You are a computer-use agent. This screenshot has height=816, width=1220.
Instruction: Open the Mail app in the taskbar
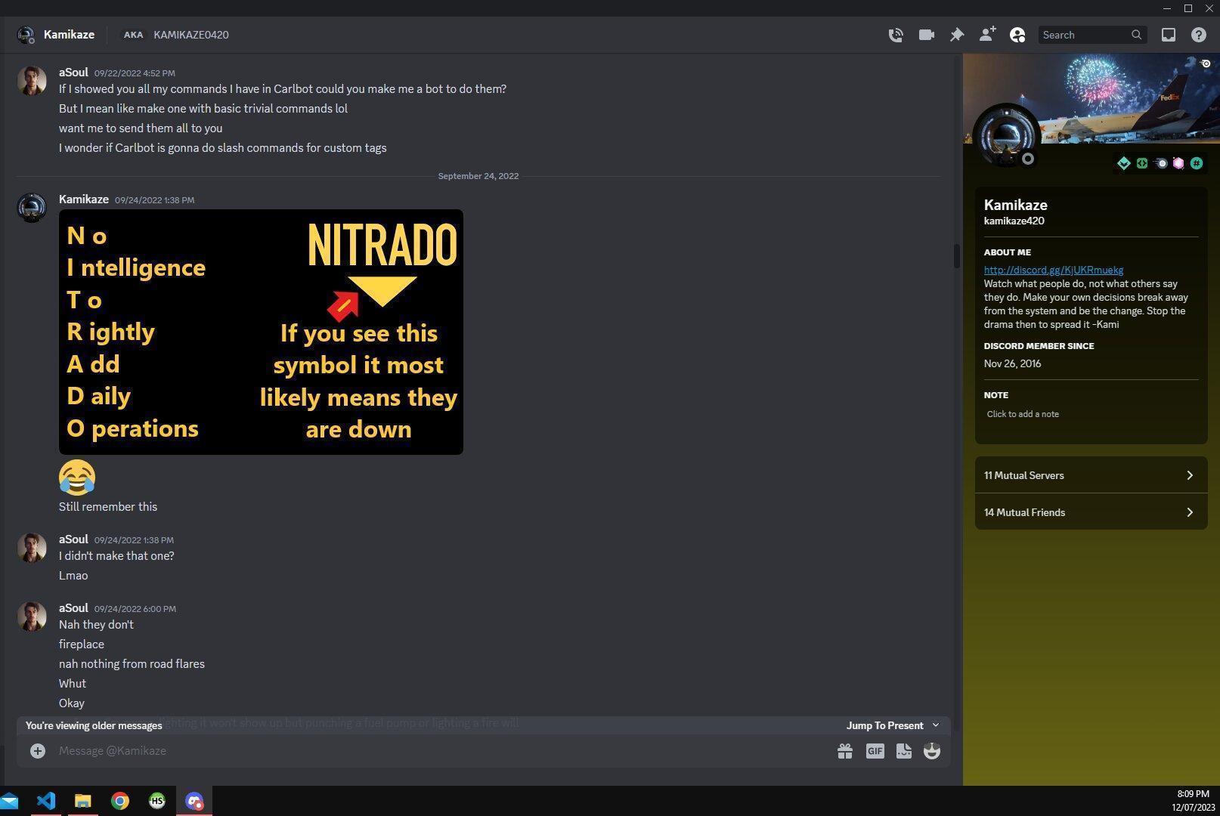[9, 801]
